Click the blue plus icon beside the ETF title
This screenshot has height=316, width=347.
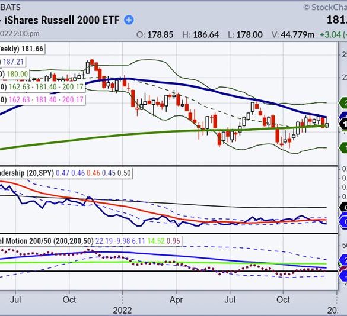click(x=129, y=20)
